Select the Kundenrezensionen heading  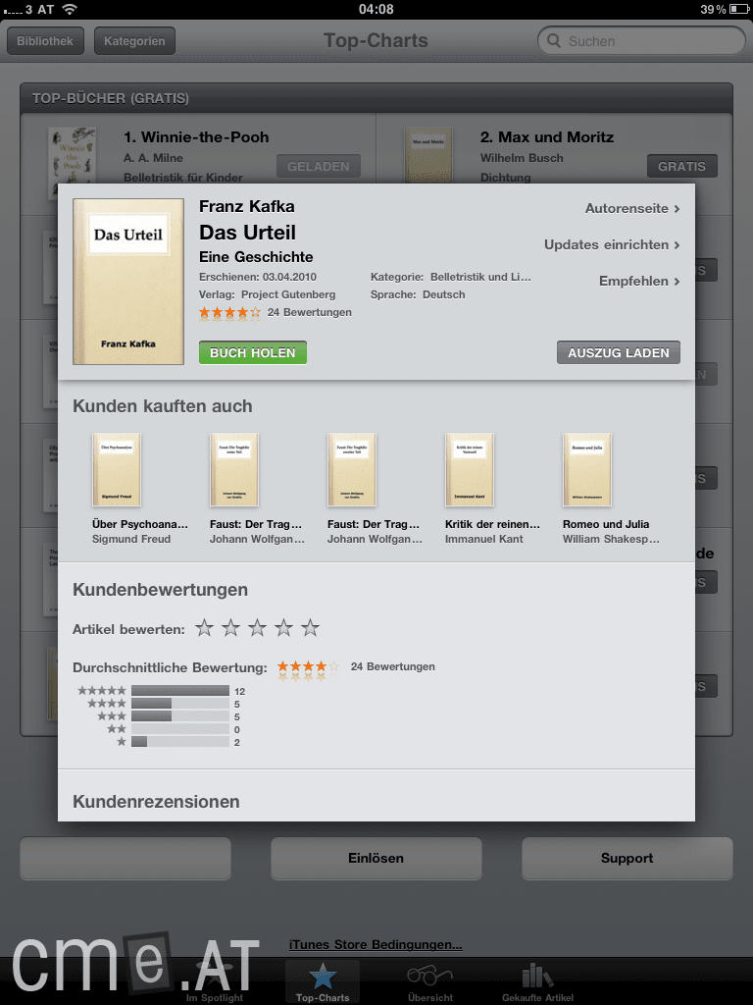pos(156,802)
